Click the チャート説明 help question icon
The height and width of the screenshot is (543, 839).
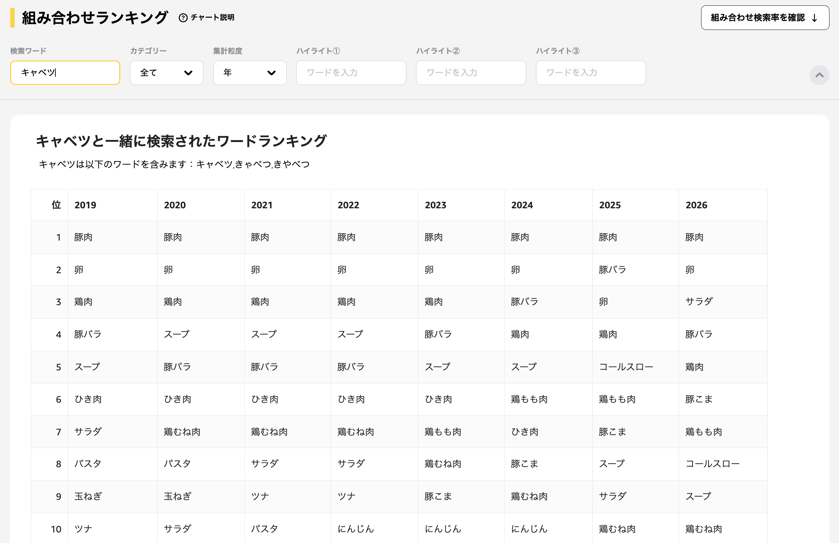(x=183, y=18)
